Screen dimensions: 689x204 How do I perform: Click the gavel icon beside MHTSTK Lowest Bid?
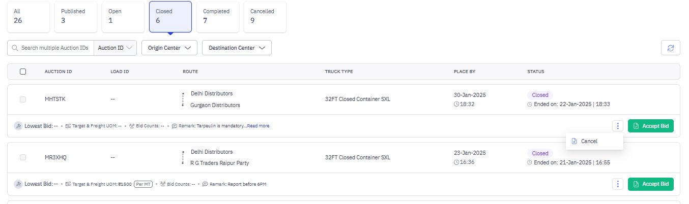pos(18,126)
